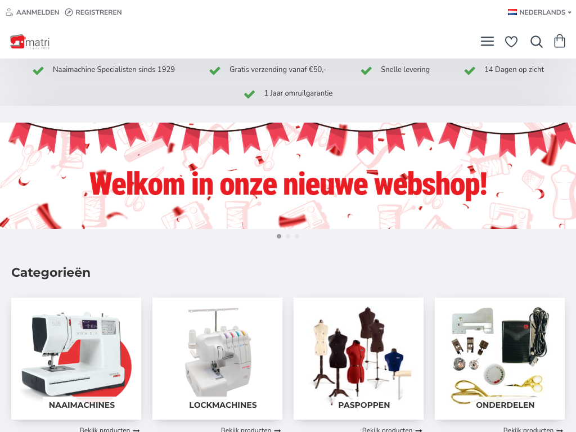Open the Onderdelen category card
The image size is (576, 432).
click(499, 358)
